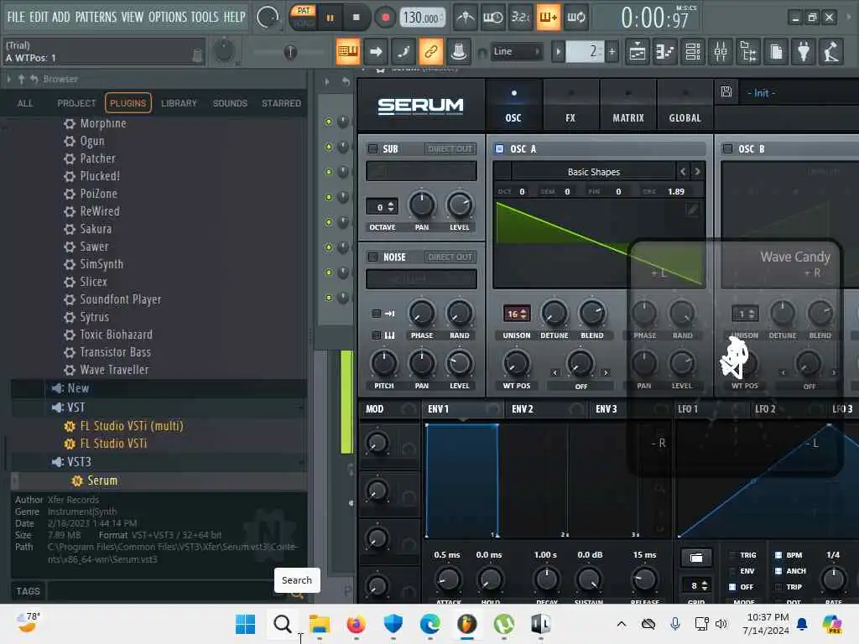This screenshot has height=644, width=859.
Task: Toggle LFO BPM checkbox
Action: pyautogui.click(x=778, y=555)
